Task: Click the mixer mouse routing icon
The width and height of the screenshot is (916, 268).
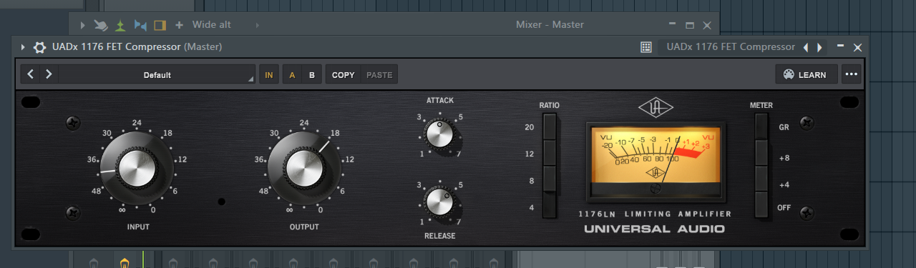Action: pyautogui.click(x=102, y=25)
